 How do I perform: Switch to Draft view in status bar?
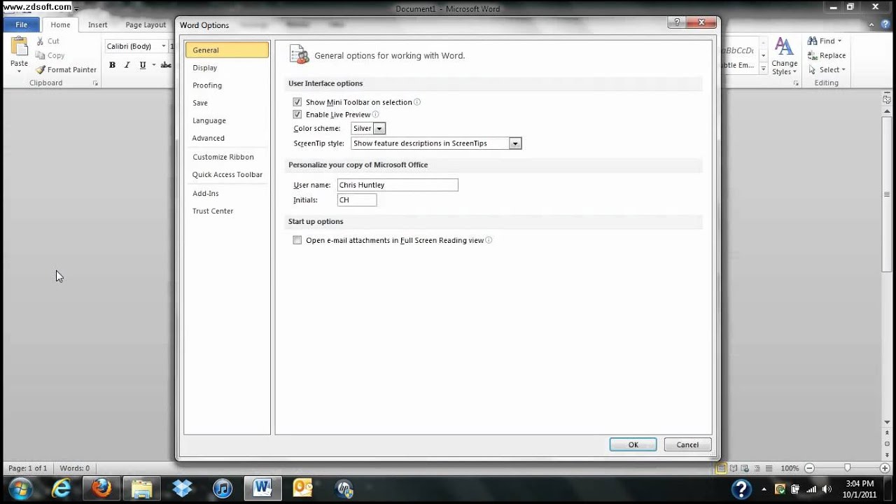(768, 468)
